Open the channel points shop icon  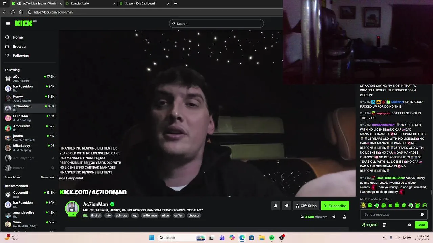tap(384, 225)
